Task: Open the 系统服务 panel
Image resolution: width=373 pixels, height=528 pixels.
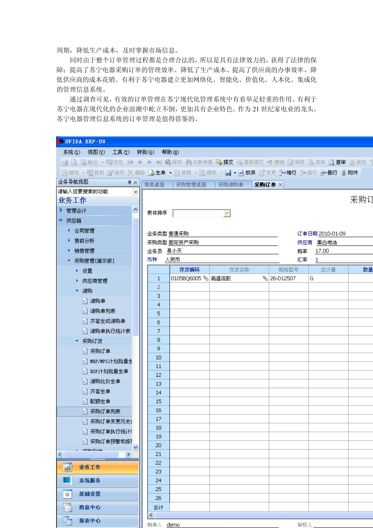Action: click(x=98, y=480)
